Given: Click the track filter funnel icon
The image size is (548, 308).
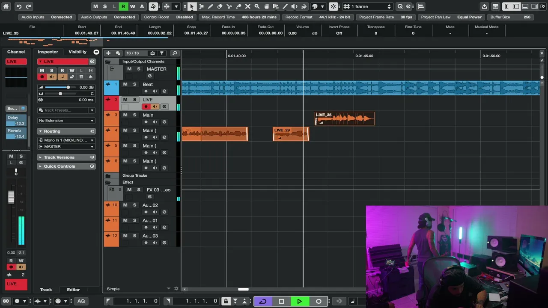Looking at the screenshot, I should pos(162,53).
